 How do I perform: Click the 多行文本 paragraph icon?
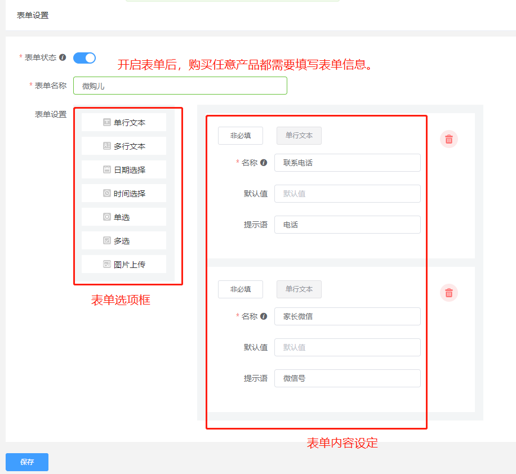(x=107, y=146)
